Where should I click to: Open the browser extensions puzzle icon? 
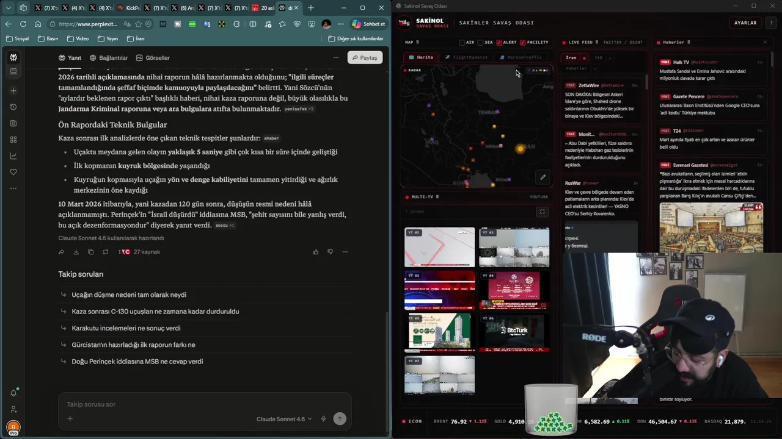pyautogui.click(x=236, y=24)
